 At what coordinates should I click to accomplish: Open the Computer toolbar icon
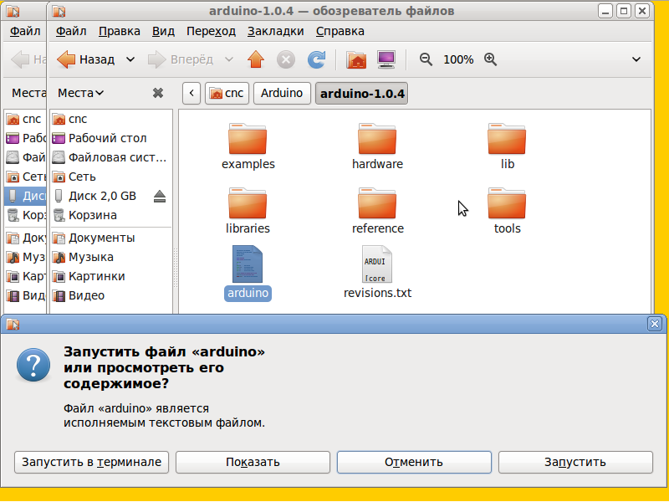tap(386, 59)
